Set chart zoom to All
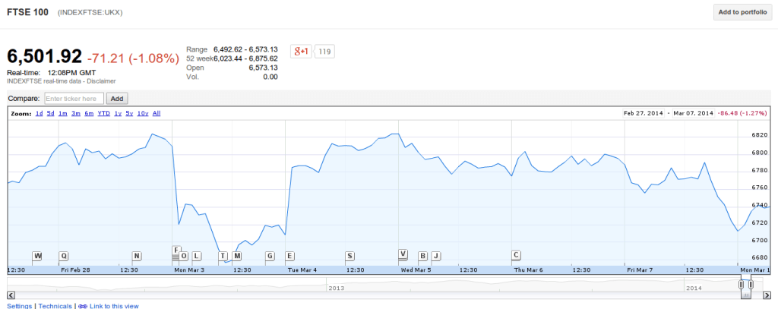 point(157,114)
